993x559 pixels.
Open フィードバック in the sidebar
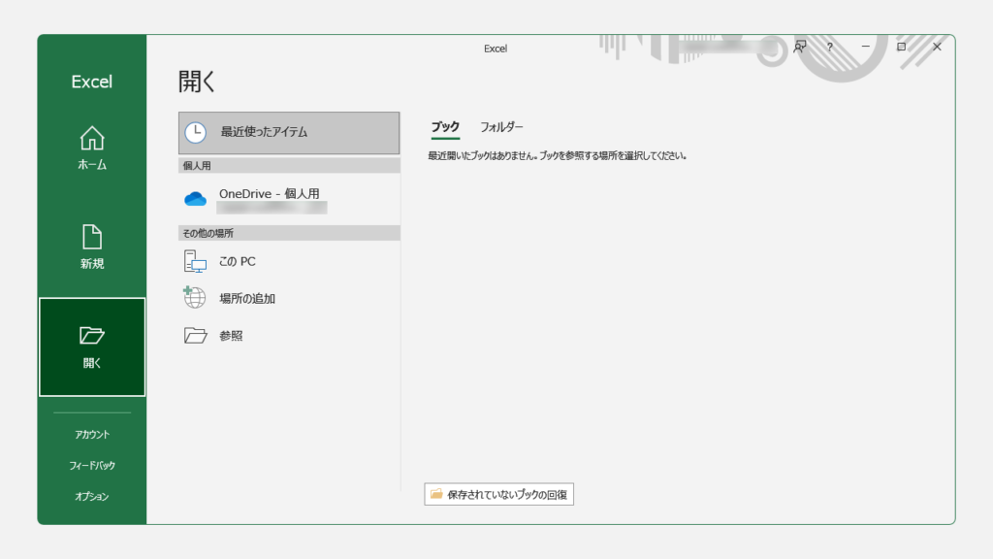tap(92, 465)
